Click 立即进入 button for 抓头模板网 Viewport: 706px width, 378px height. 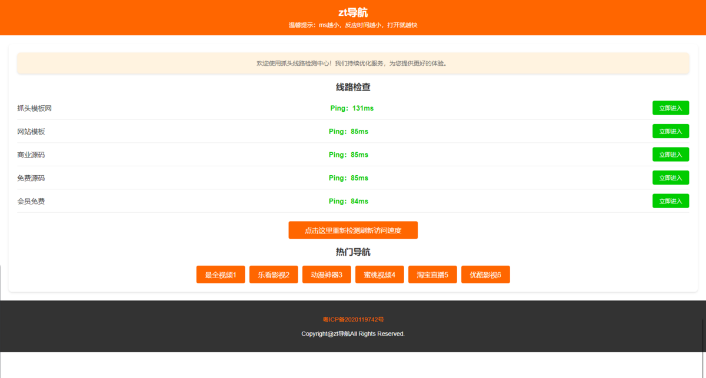click(x=670, y=108)
